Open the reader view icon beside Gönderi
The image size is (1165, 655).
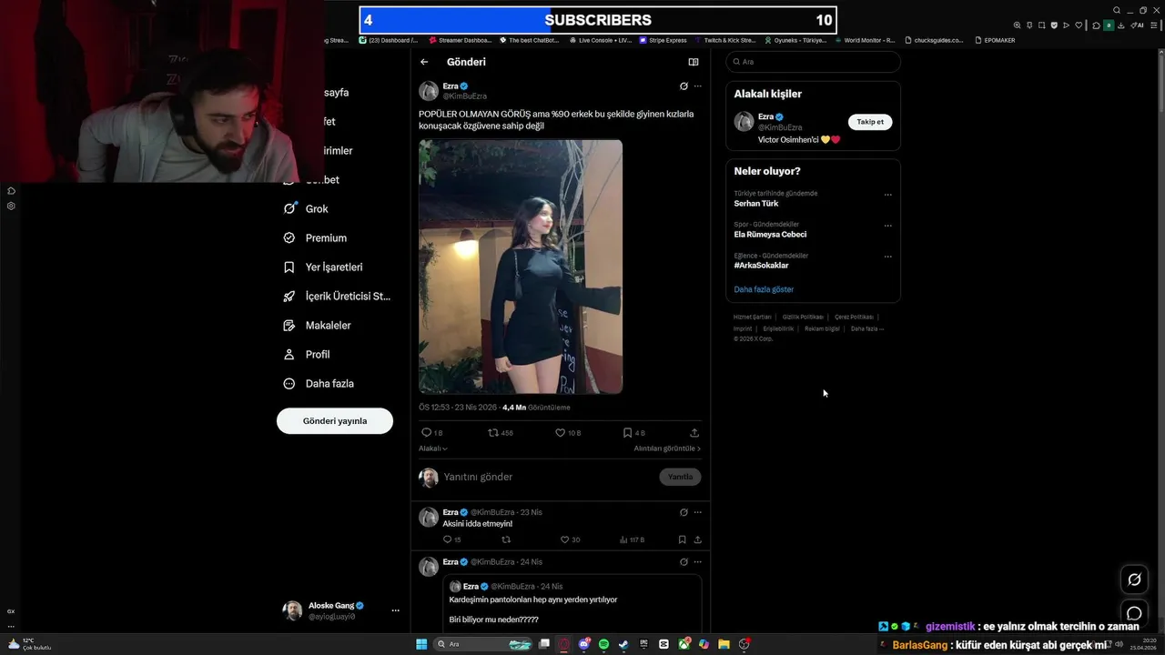click(694, 62)
